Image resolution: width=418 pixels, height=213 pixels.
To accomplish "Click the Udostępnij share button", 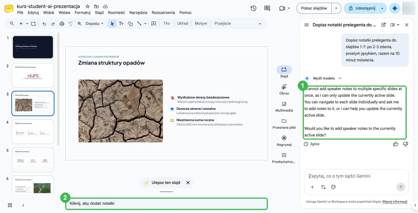I will (362, 8).
